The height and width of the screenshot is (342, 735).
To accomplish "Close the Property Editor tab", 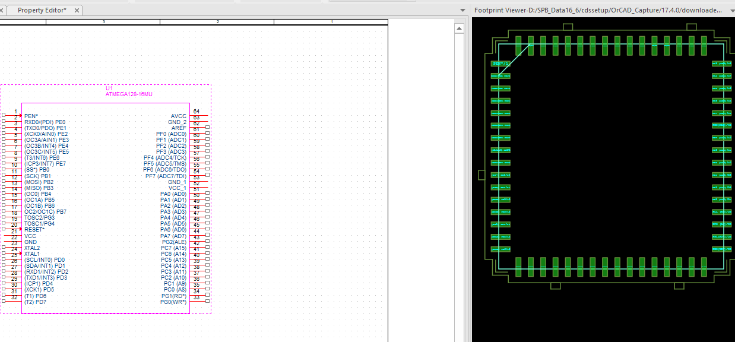I will click(77, 10).
